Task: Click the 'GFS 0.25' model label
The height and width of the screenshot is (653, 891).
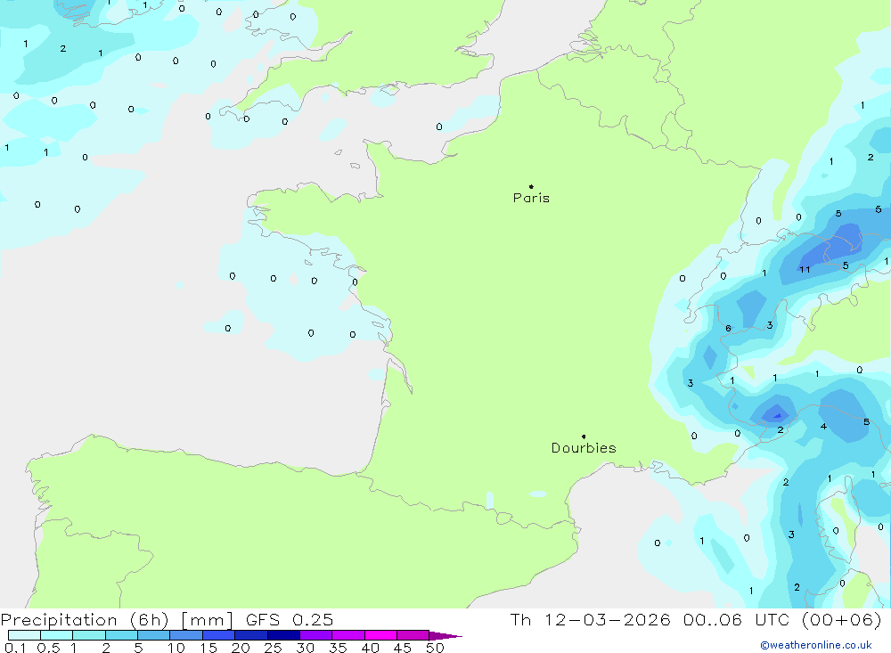Action: [x=290, y=619]
